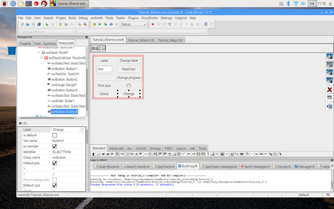Click the Find magnifier icon

pyautogui.click(x=79, y=24)
